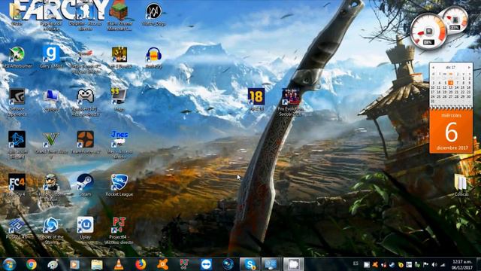The height and width of the screenshot is (271, 481).
Task: Select highlighted day 6 in calendar grid
Action: coord(451,83)
